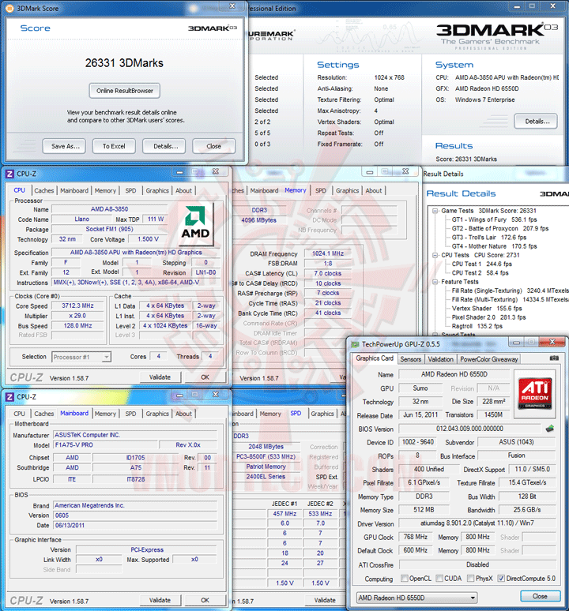Click the To Excel button

tap(114, 146)
